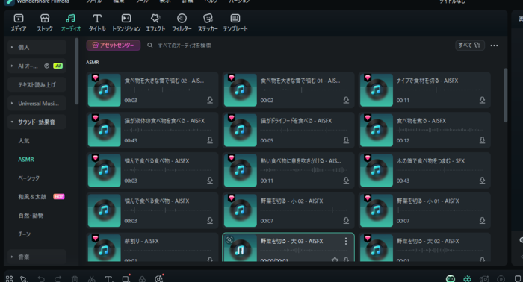Click the 食べ物を煮る waveform preview
Image resolution: width=523 pixels, height=282 pixels.
439,130
